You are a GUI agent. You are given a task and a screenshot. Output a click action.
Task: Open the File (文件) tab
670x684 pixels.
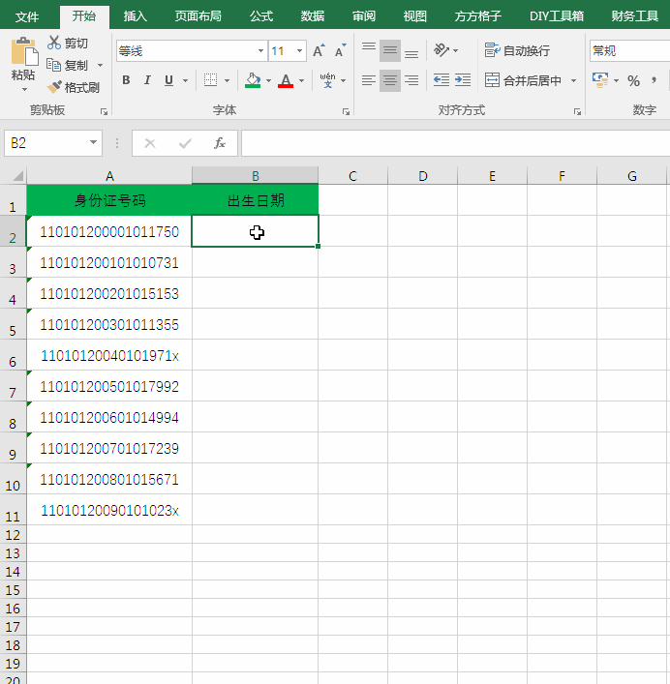pos(27,16)
